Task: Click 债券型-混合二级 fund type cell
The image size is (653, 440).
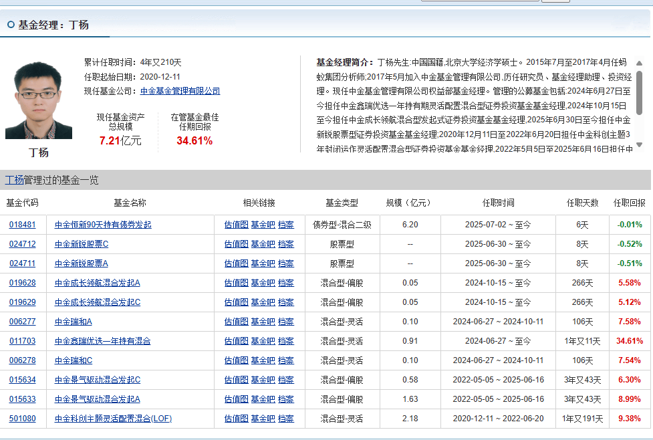Action: [342, 225]
